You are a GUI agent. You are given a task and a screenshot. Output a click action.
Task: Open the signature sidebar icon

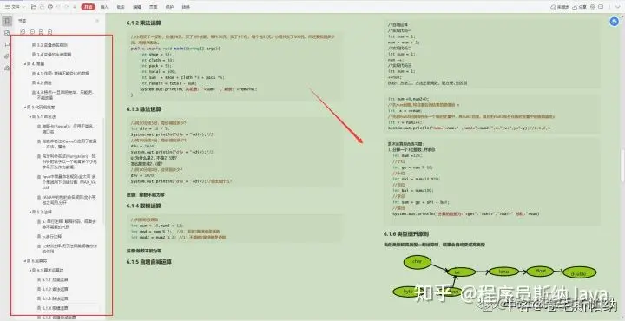tap(7, 68)
